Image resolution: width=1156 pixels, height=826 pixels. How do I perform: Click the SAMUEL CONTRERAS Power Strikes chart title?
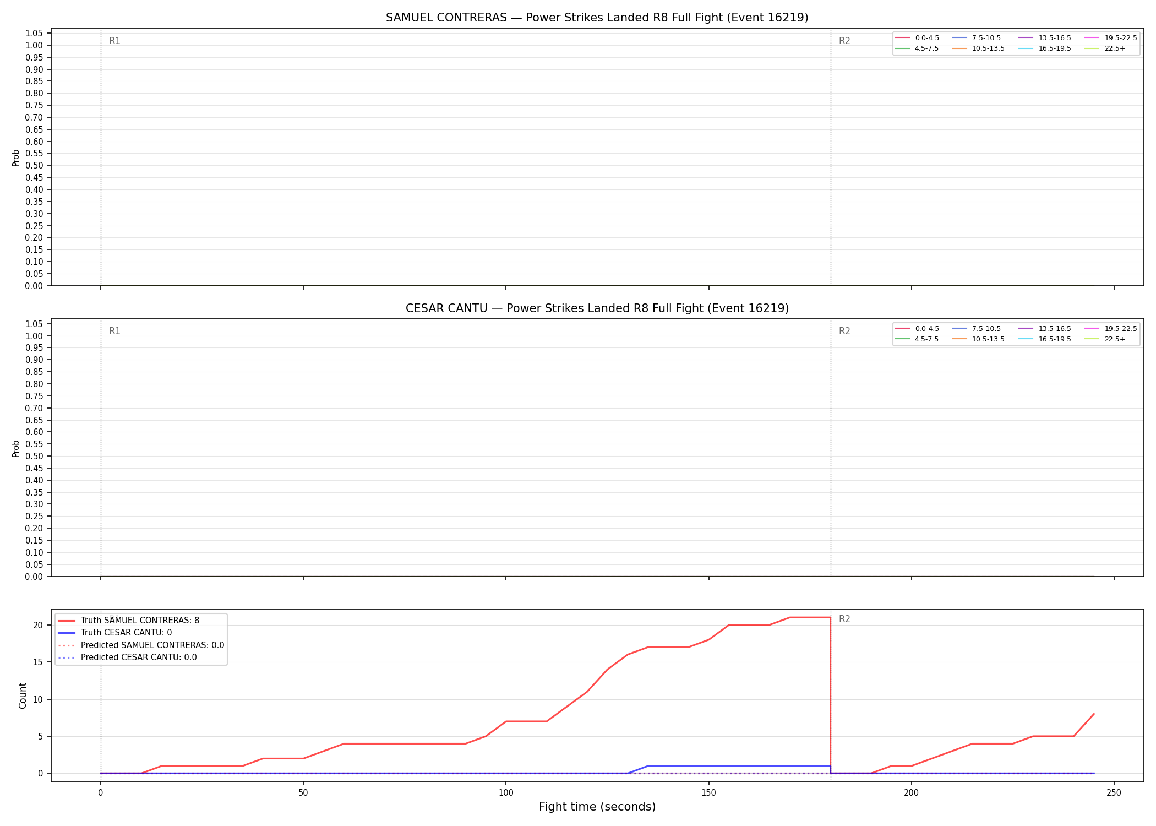pos(597,18)
